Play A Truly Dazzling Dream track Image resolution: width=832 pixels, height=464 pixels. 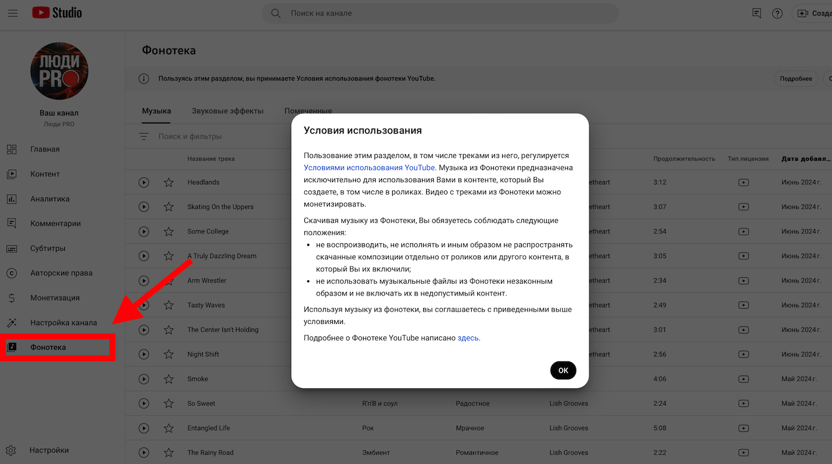pyautogui.click(x=144, y=256)
